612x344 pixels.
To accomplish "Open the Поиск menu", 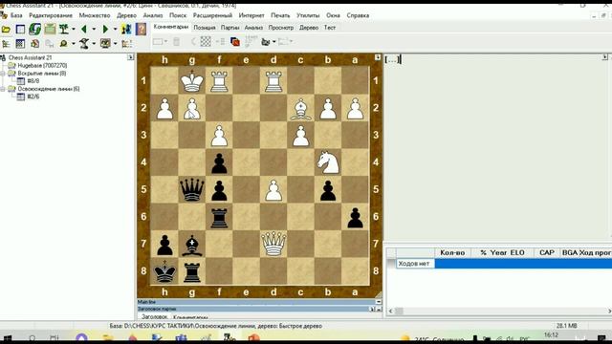I will click(x=178, y=15).
